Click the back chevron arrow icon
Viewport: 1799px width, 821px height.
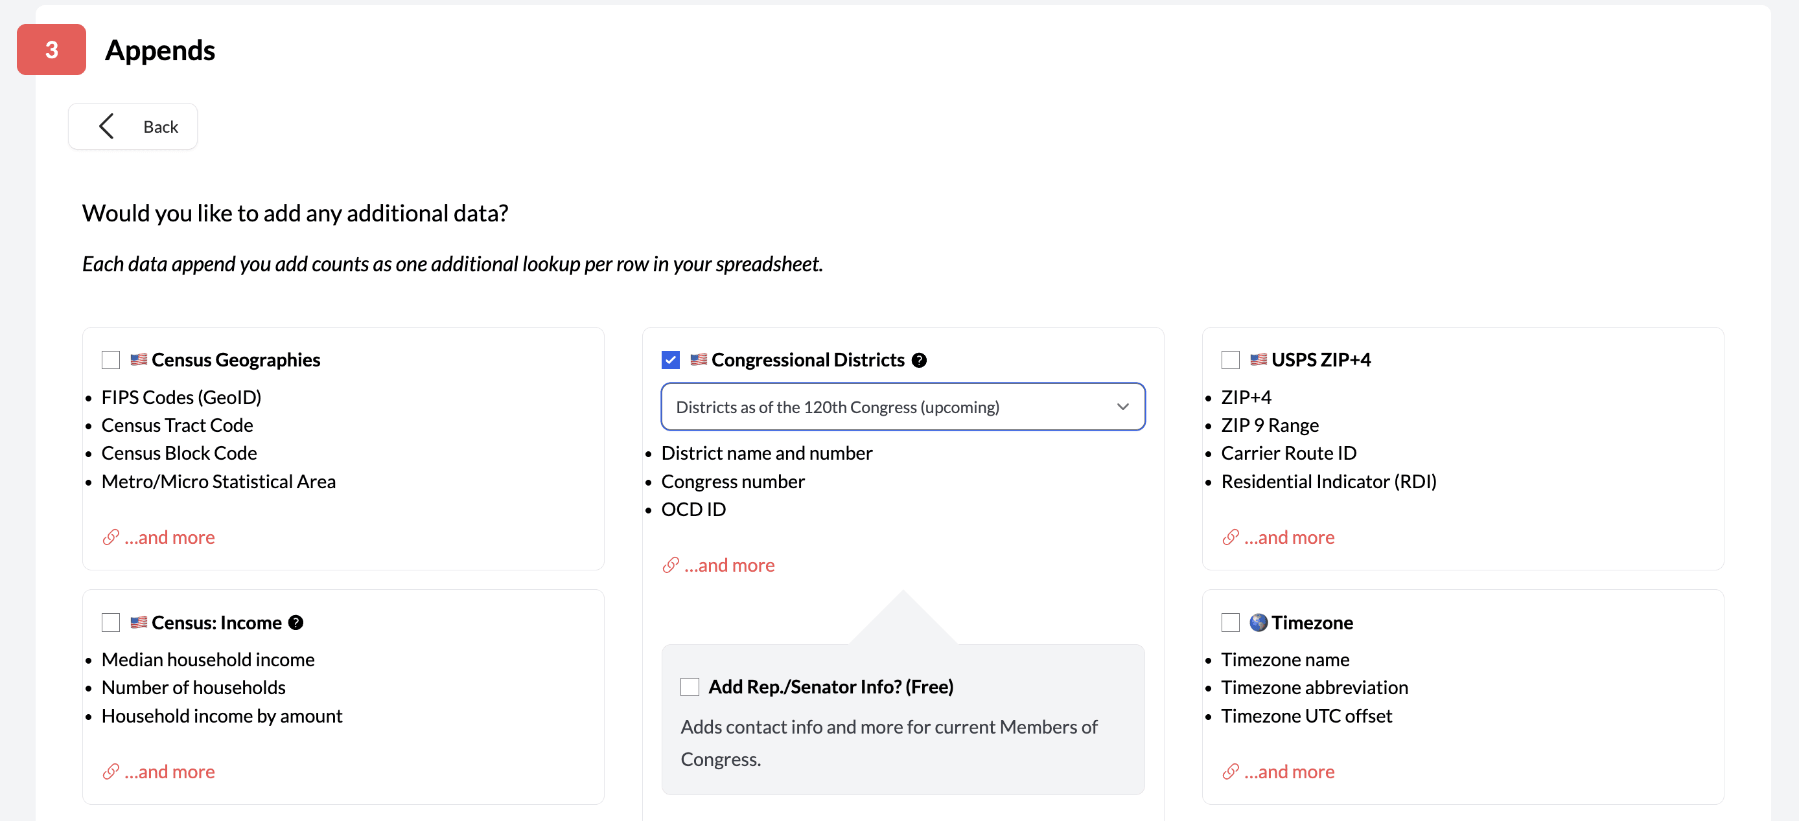pyautogui.click(x=106, y=126)
